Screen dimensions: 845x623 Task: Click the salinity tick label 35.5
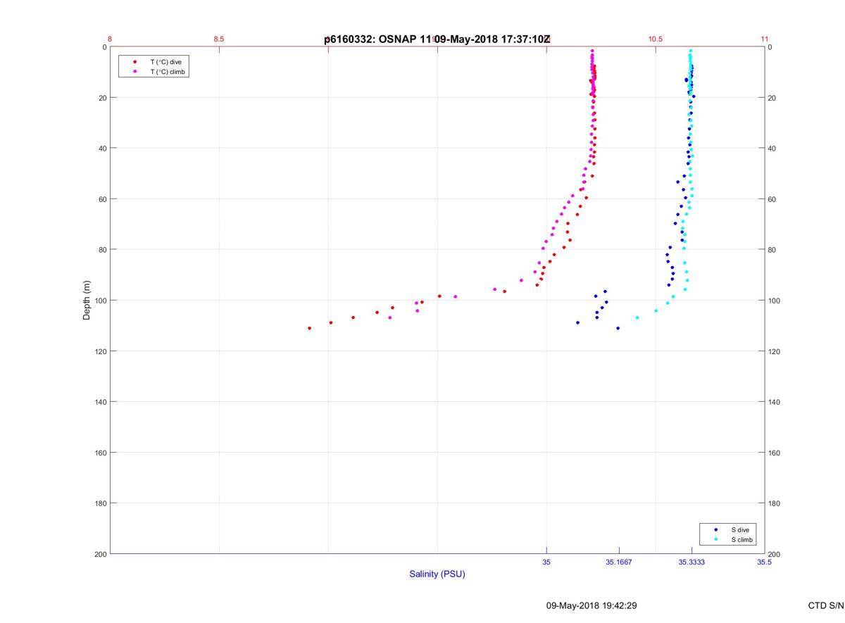(765, 562)
